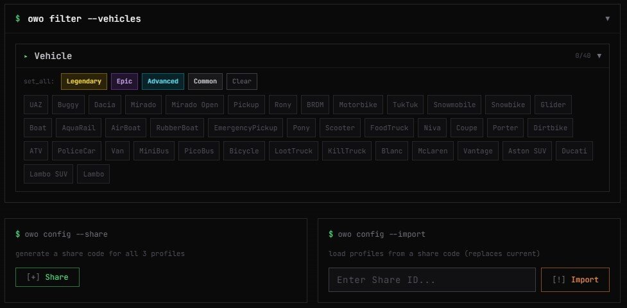Toggle the Dacia vehicle chip
The height and width of the screenshot is (308, 627).
(x=105, y=105)
